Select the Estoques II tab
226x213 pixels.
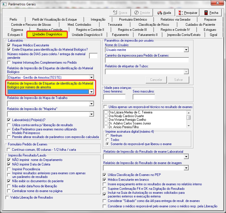tap(15, 35)
